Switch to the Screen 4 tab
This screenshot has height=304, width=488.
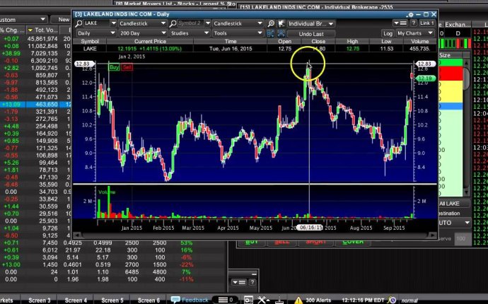[x=76, y=300]
